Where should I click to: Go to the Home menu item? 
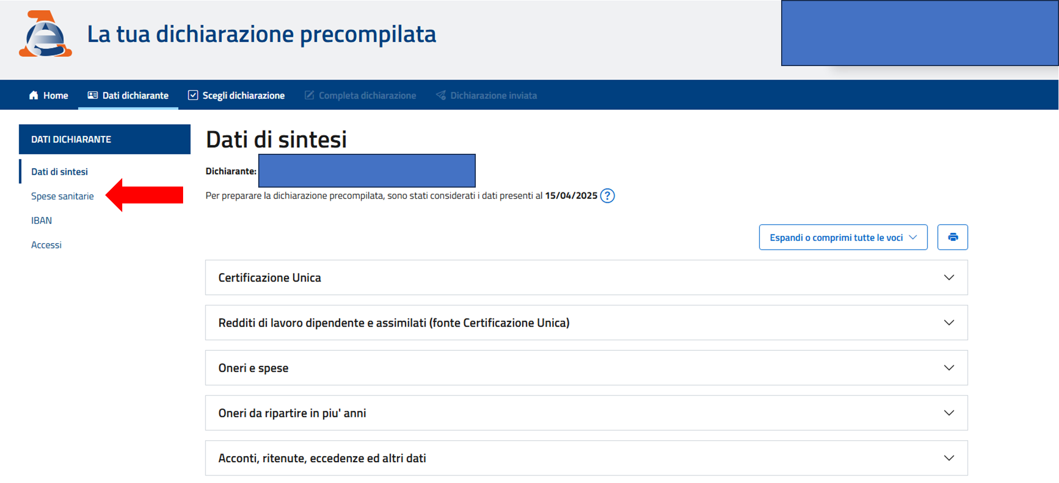(x=56, y=96)
